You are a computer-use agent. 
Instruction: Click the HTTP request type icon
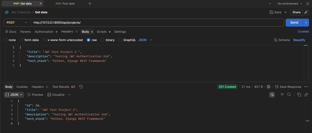(7, 12)
